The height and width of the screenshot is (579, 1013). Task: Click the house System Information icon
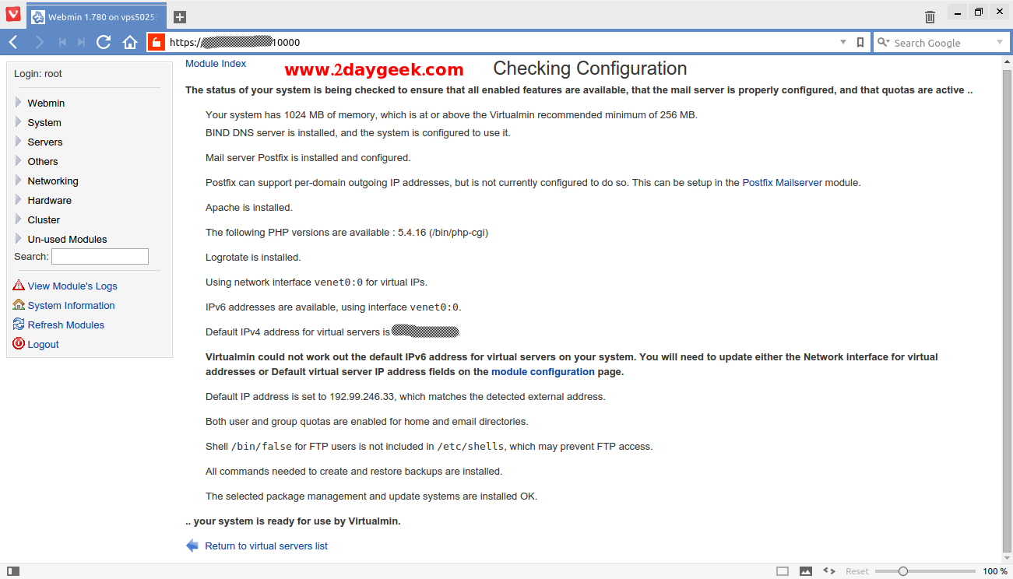tap(19, 305)
